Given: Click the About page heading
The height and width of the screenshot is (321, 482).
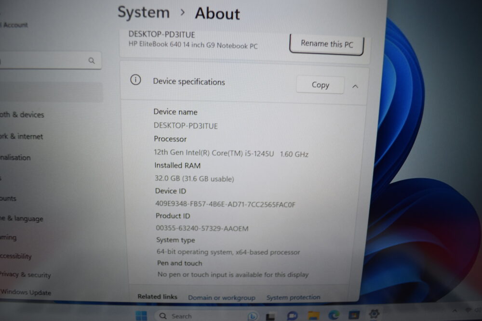Looking at the screenshot, I should coord(217,14).
